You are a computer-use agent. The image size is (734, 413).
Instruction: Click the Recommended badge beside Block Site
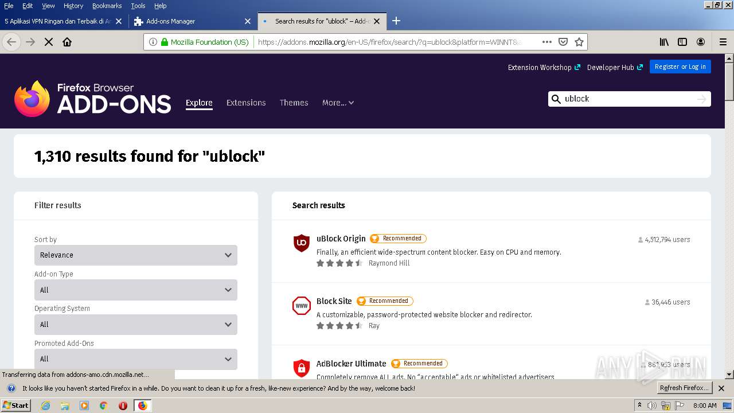pos(385,301)
